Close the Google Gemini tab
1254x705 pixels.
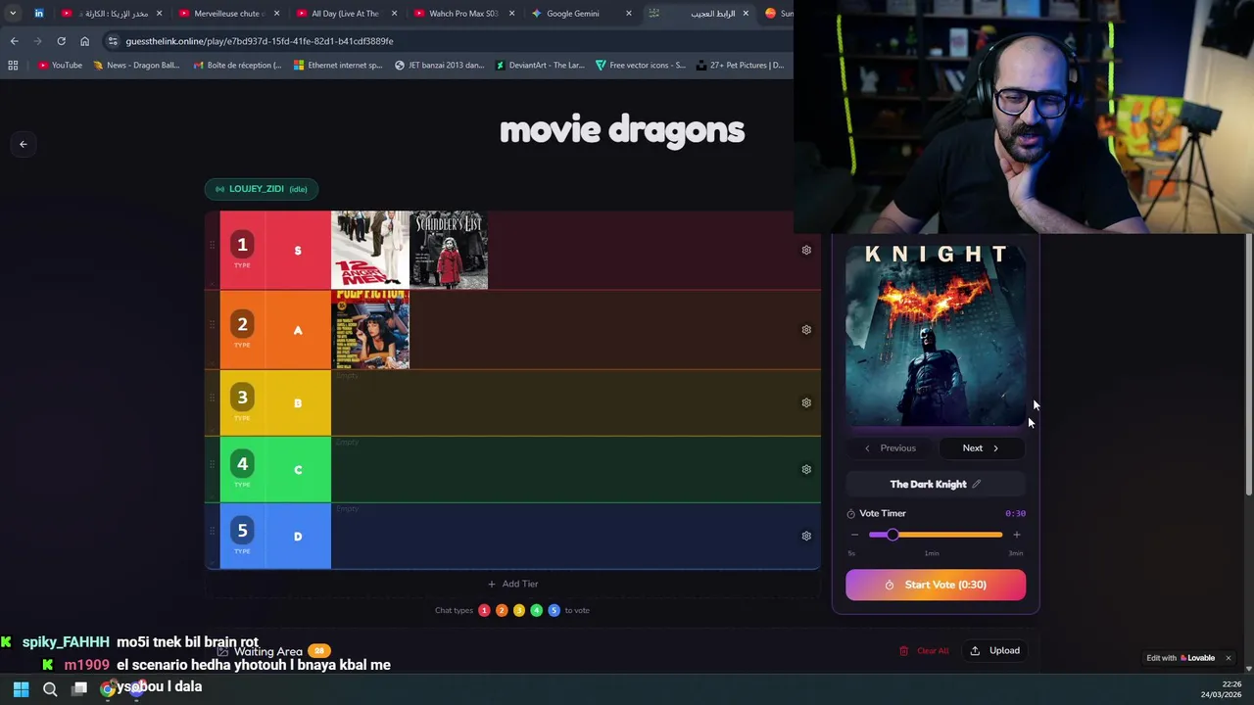pos(628,14)
